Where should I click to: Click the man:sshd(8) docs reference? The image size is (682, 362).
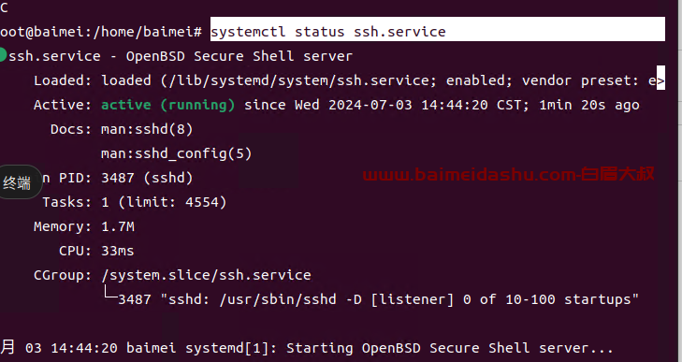coord(147,129)
